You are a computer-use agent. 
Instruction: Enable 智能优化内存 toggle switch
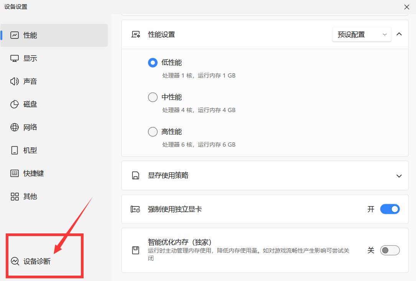(390, 250)
